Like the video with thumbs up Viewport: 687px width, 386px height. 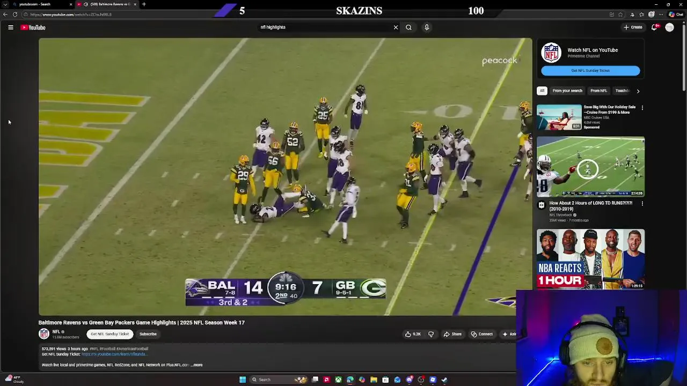(x=413, y=334)
